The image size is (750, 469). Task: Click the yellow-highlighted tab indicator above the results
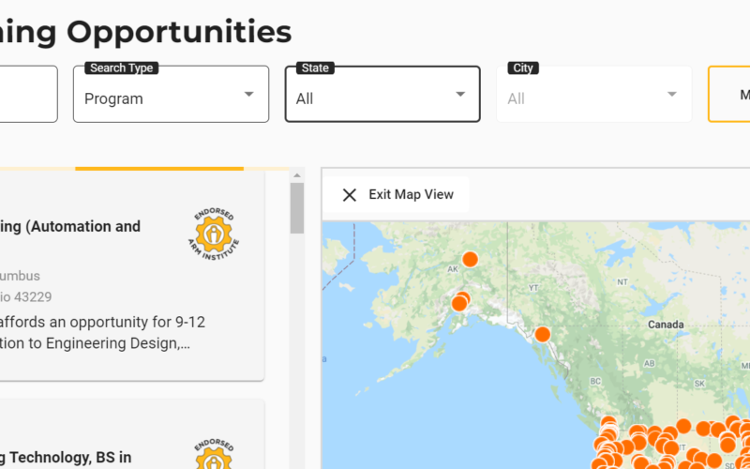(x=159, y=169)
